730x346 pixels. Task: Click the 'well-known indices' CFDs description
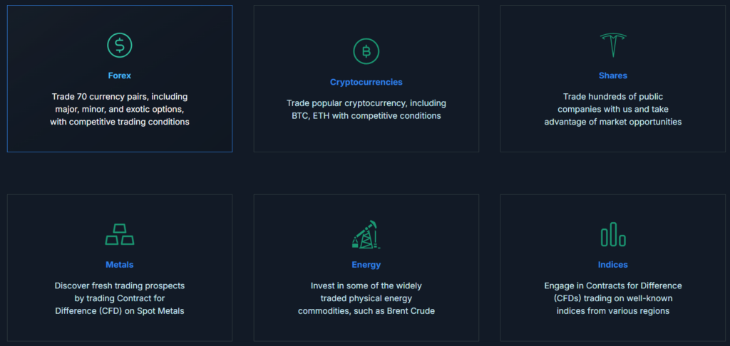click(x=613, y=298)
